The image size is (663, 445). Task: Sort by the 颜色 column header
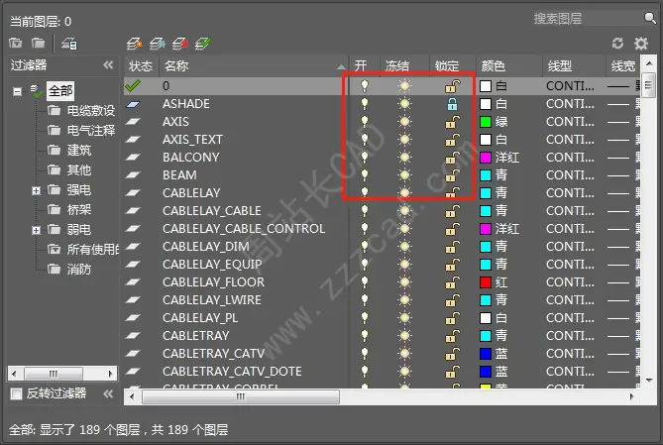click(x=509, y=66)
